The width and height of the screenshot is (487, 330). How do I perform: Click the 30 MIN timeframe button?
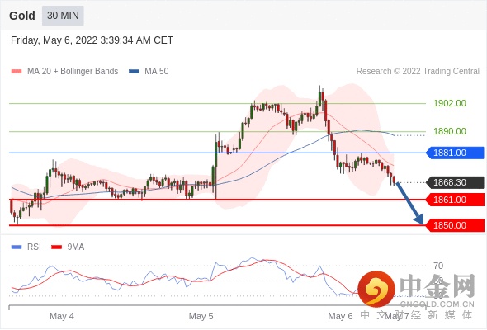tap(63, 15)
